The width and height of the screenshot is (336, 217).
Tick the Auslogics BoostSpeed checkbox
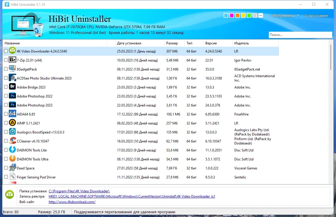click(6, 132)
